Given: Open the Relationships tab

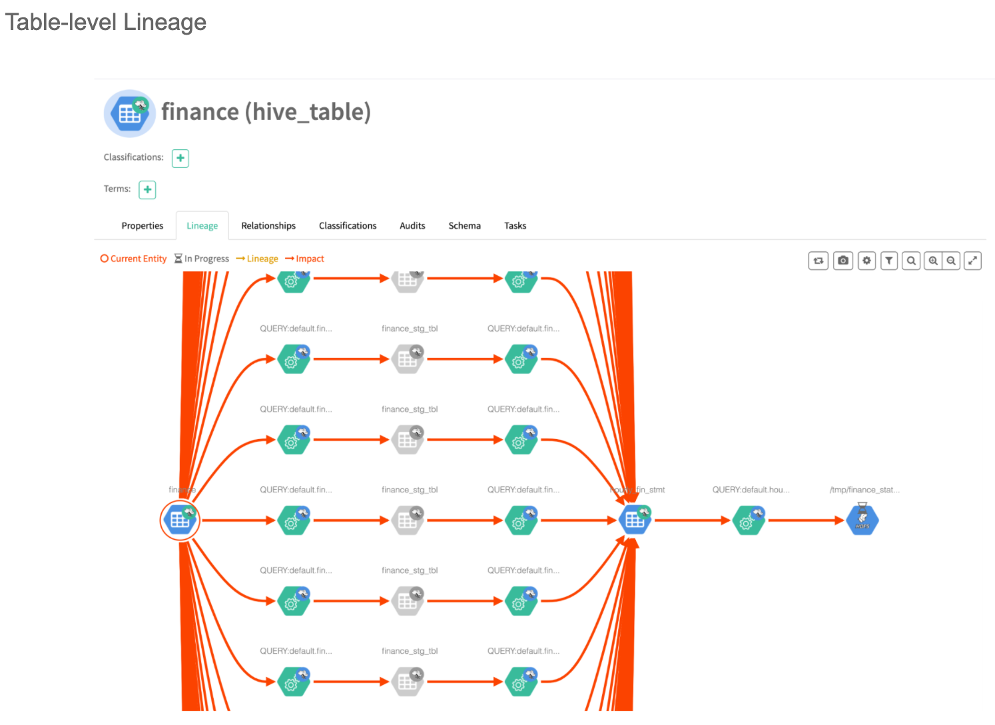Looking at the screenshot, I should click(268, 226).
